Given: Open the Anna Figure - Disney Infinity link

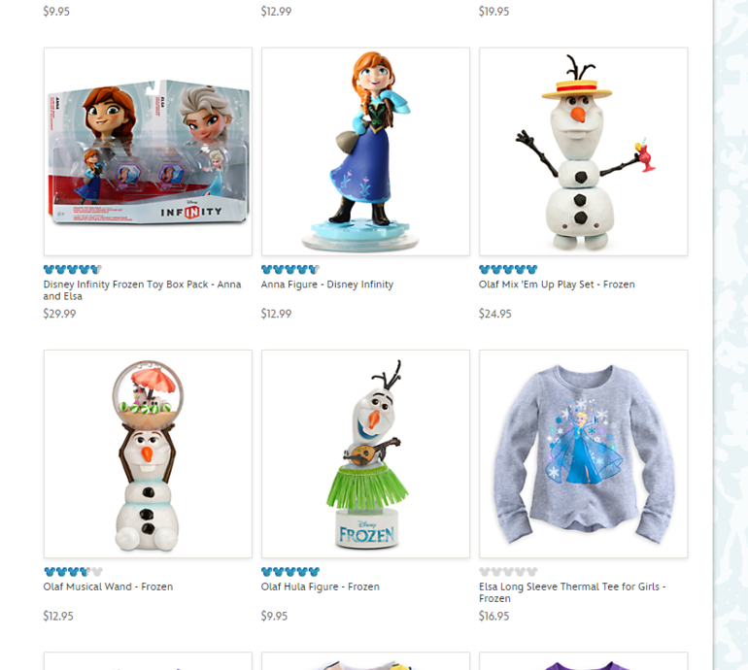Looking at the screenshot, I should pyautogui.click(x=327, y=285).
